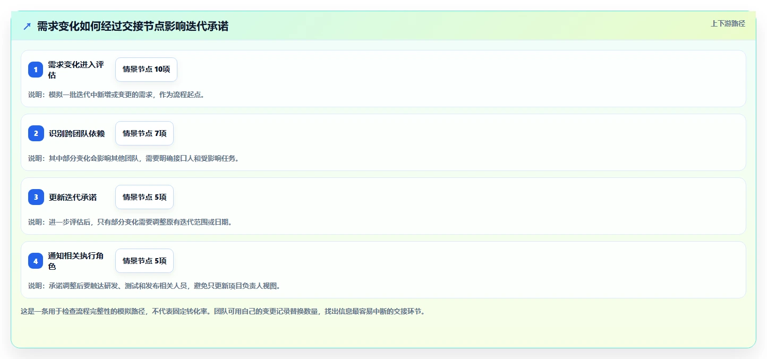
Task: Click step number 1 badge
Action: (x=36, y=70)
